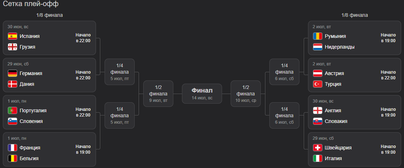Viewport: 404px width, 168px height.
Task: Select the Belgium flag icon
Action: [x=13, y=158]
